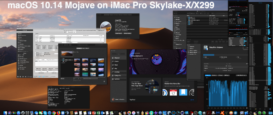Open Malwarebytes from the Dock
The width and height of the screenshot is (273, 115).
pyautogui.click(x=218, y=113)
